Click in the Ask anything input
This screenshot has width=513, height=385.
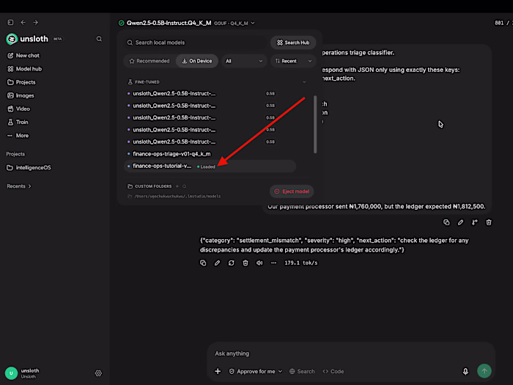point(350,353)
